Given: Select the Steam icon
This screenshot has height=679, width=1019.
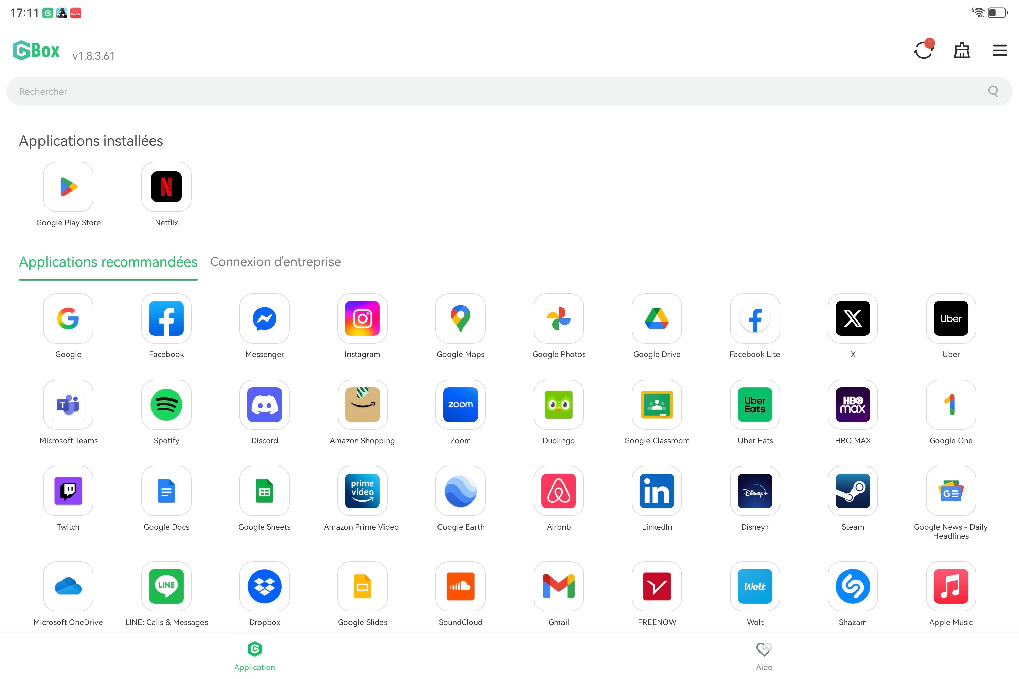Looking at the screenshot, I should click(x=853, y=491).
